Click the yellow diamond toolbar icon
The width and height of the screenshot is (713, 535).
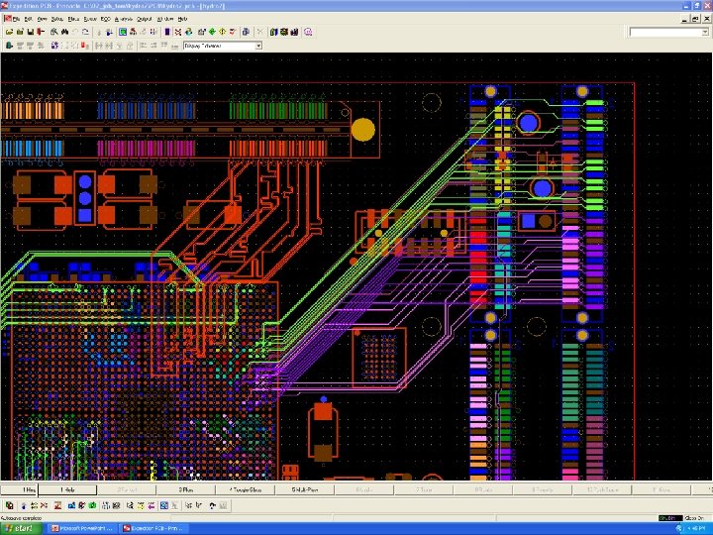[223, 32]
